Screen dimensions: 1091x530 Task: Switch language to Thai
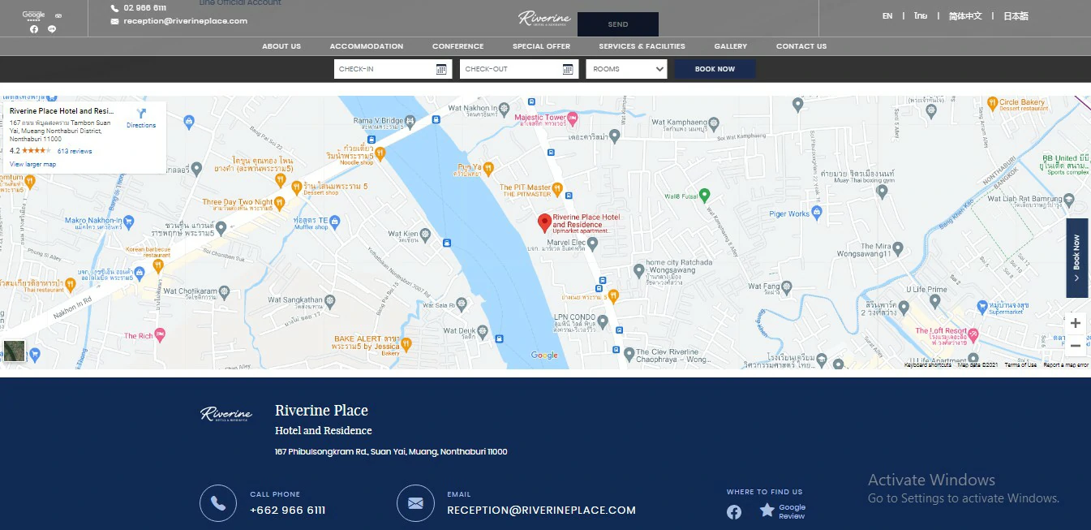click(920, 16)
